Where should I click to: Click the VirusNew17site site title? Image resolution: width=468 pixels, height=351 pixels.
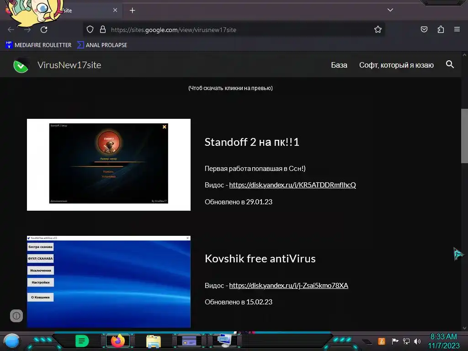click(x=69, y=65)
